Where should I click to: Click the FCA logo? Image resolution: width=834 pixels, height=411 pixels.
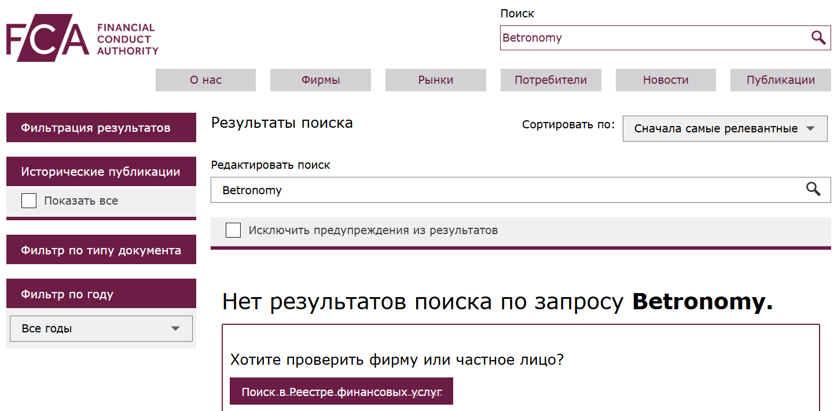point(81,37)
